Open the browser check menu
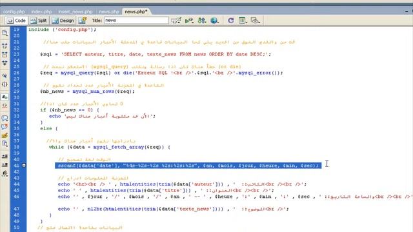The width and height of the screenshot is (413, 232). coord(176,21)
